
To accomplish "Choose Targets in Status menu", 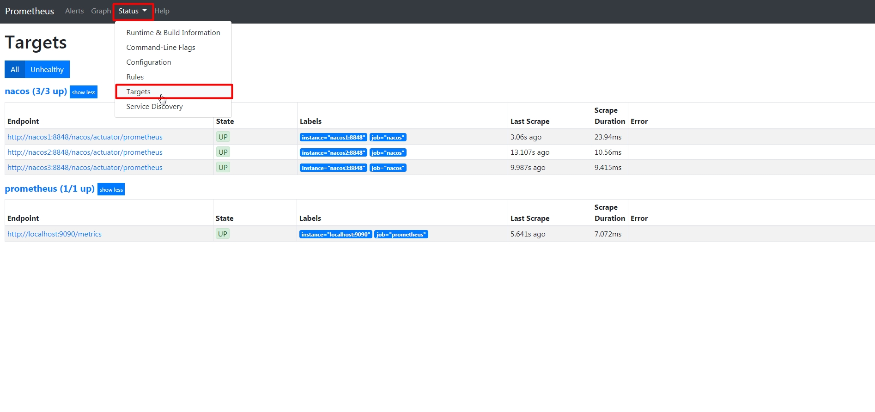I will point(173,92).
